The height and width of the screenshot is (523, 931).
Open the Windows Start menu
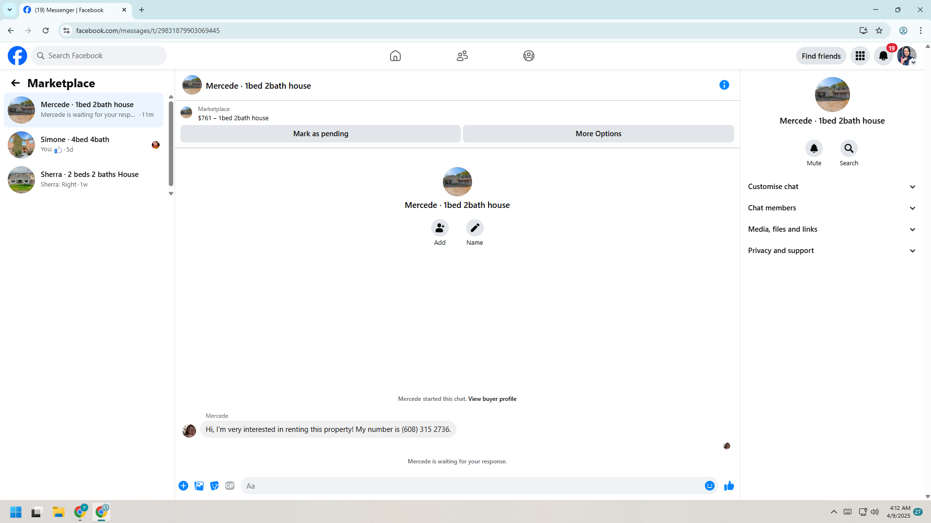[x=16, y=512]
